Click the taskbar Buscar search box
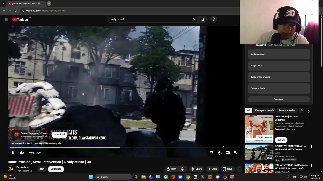Viewport: 323px width, 181px height. click(114, 177)
